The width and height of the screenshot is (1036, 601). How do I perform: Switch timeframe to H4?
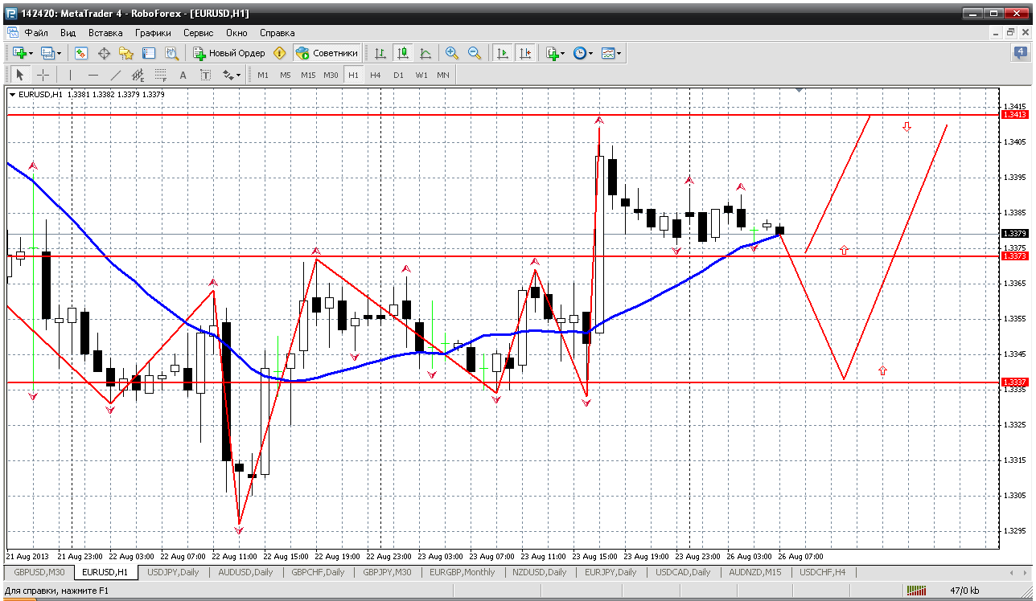[376, 75]
